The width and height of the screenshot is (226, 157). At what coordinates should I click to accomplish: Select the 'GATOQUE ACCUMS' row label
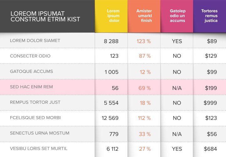click(31, 72)
